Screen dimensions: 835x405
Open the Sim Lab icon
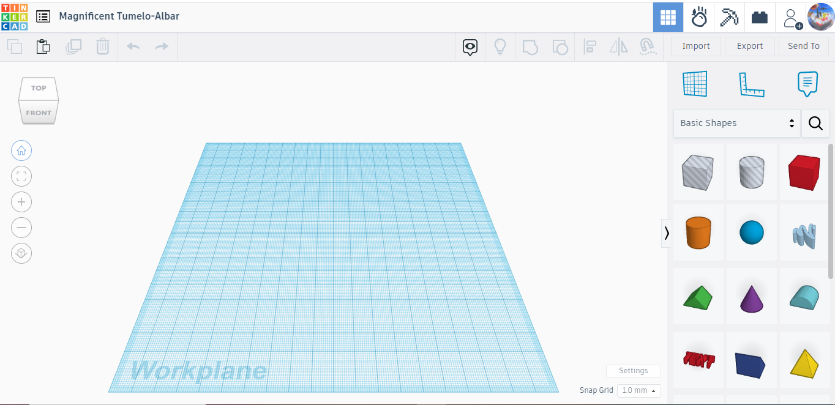[698, 17]
